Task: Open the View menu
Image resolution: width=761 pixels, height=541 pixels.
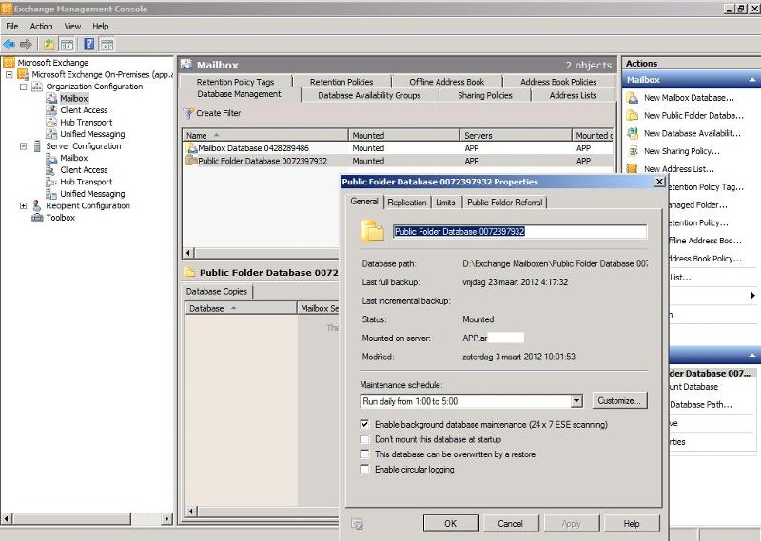Action: click(x=72, y=27)
